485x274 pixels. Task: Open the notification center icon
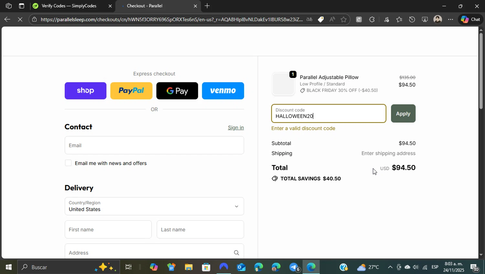pos(475,268)
